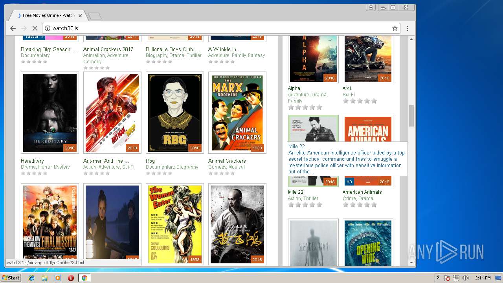Browse the Fantasy genre link
The image size is (503, 283).
[256, 55]
